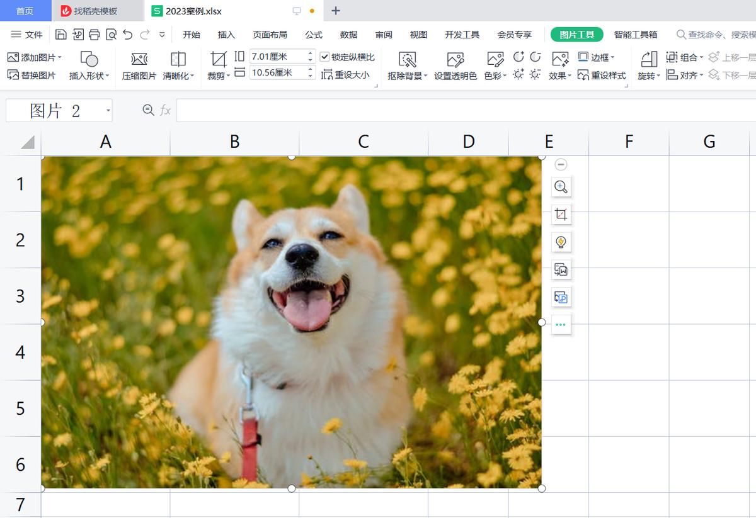Open the name box dropdown arrow
The height and width of the screenshot is (518, 756).
pos(108,111)
